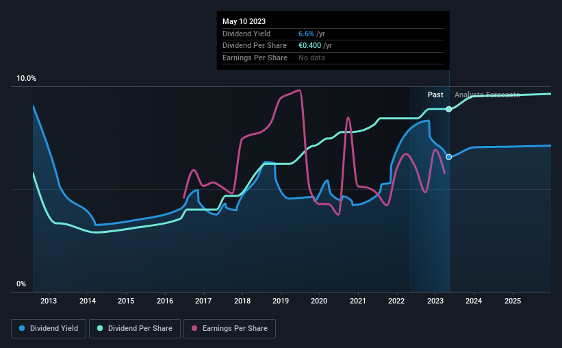Click the 2016 x-axis label
The width and height of the screenshot is (562, 348).
tap(165, 301)
